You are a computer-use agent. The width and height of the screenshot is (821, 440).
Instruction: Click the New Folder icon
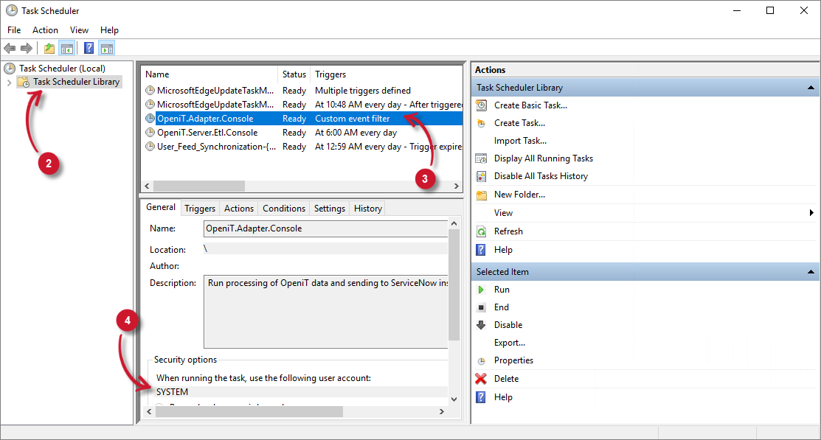pos(480,194)
